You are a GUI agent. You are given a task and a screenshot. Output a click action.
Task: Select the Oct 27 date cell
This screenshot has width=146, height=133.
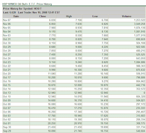click(16, 55)
